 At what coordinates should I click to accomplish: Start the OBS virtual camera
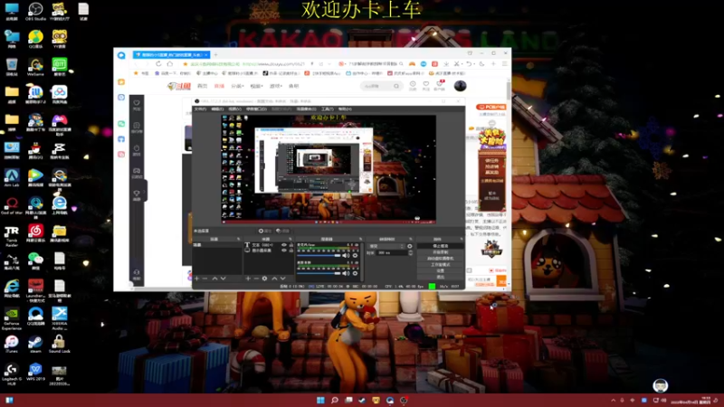coord(441,259)
